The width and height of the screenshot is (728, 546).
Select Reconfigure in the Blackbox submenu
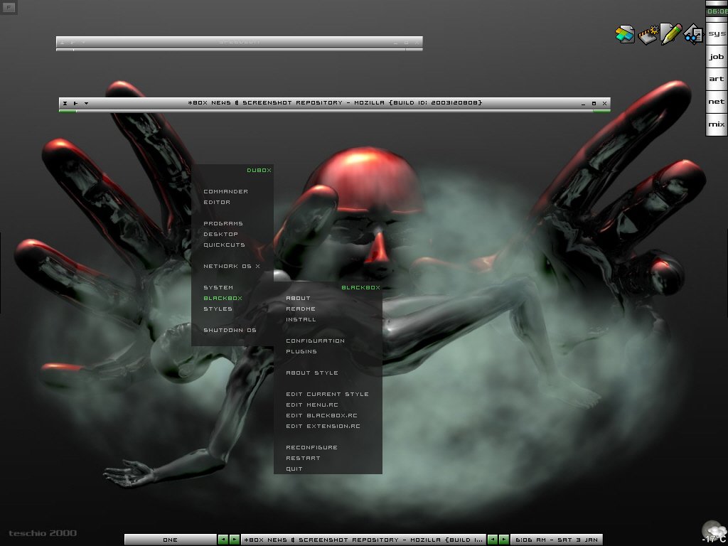(311, 447)
